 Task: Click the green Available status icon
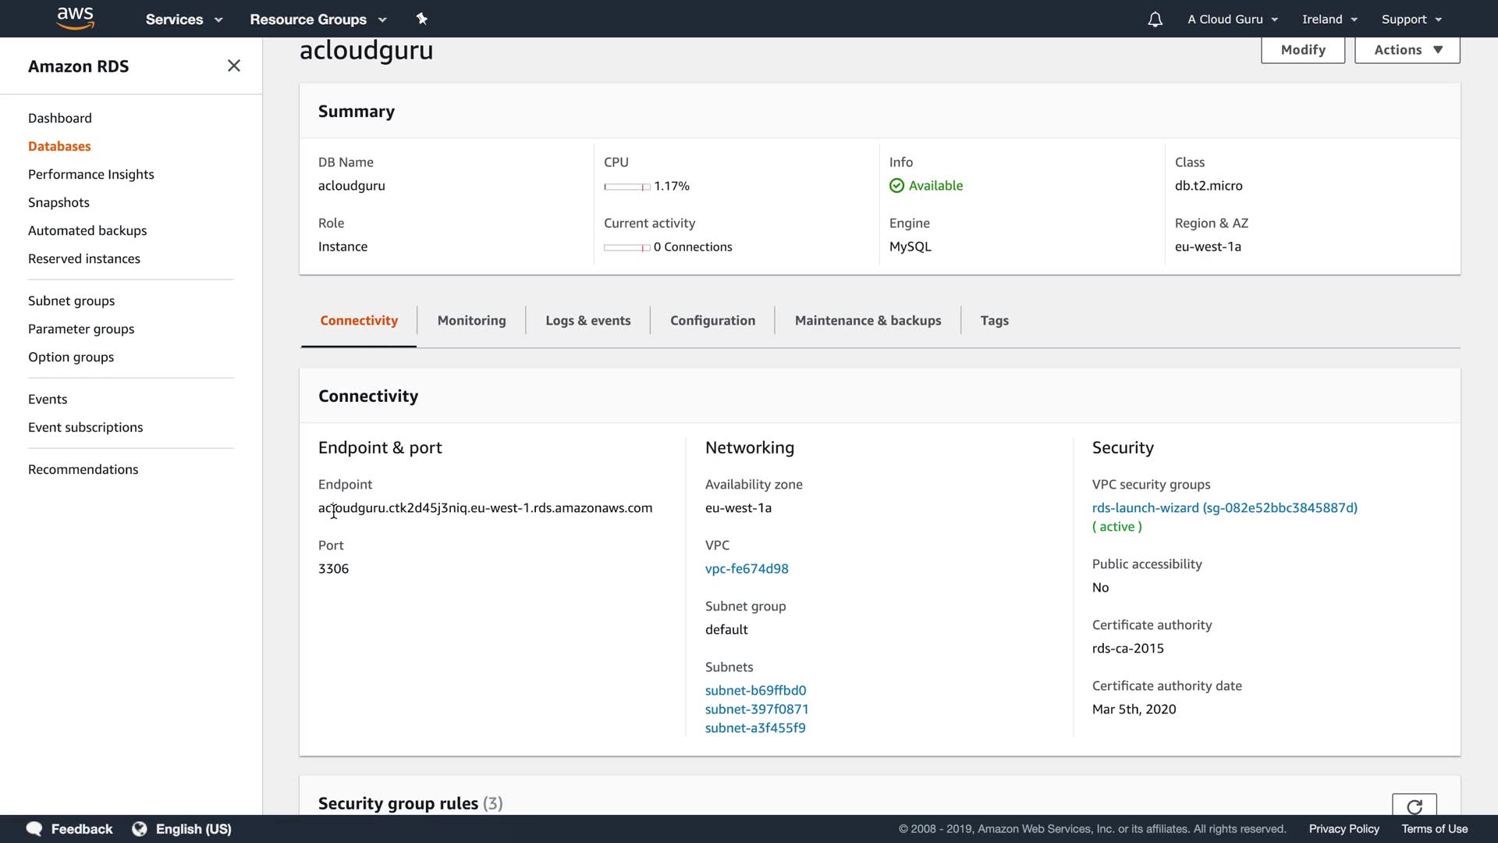click(x=896, y=186)
